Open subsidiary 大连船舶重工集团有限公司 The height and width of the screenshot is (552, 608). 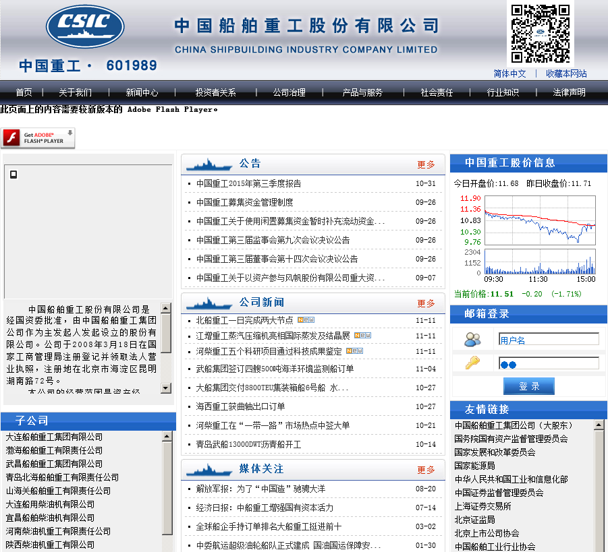pos(54,437)
